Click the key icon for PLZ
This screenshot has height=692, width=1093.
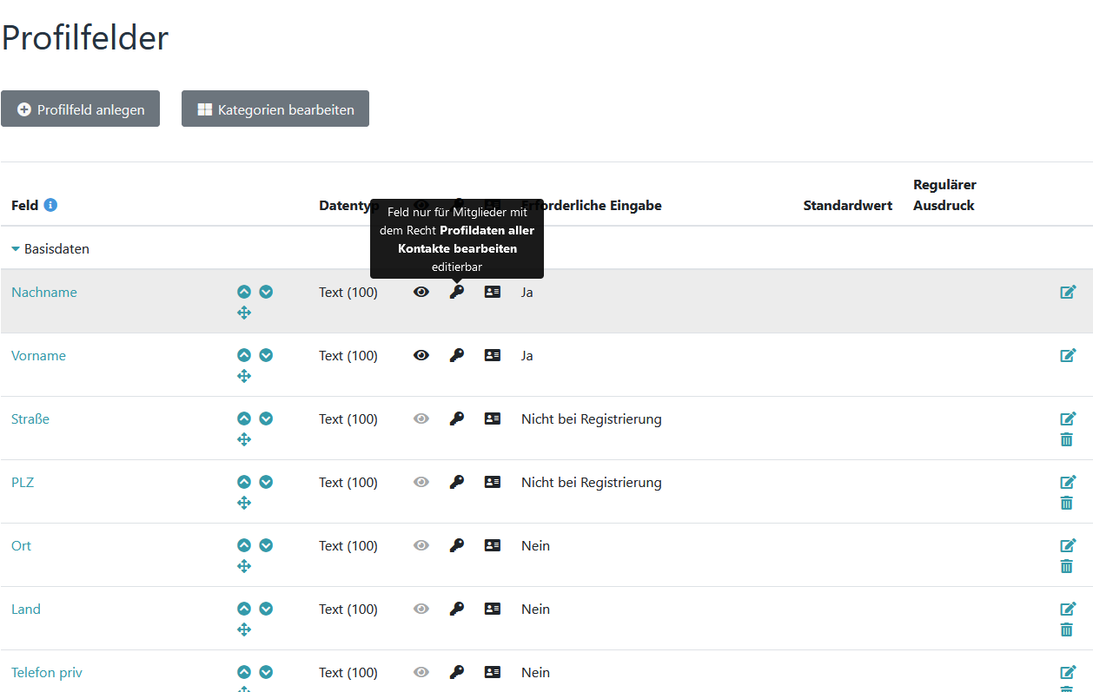pyautogui.click(x=457, y=482)
